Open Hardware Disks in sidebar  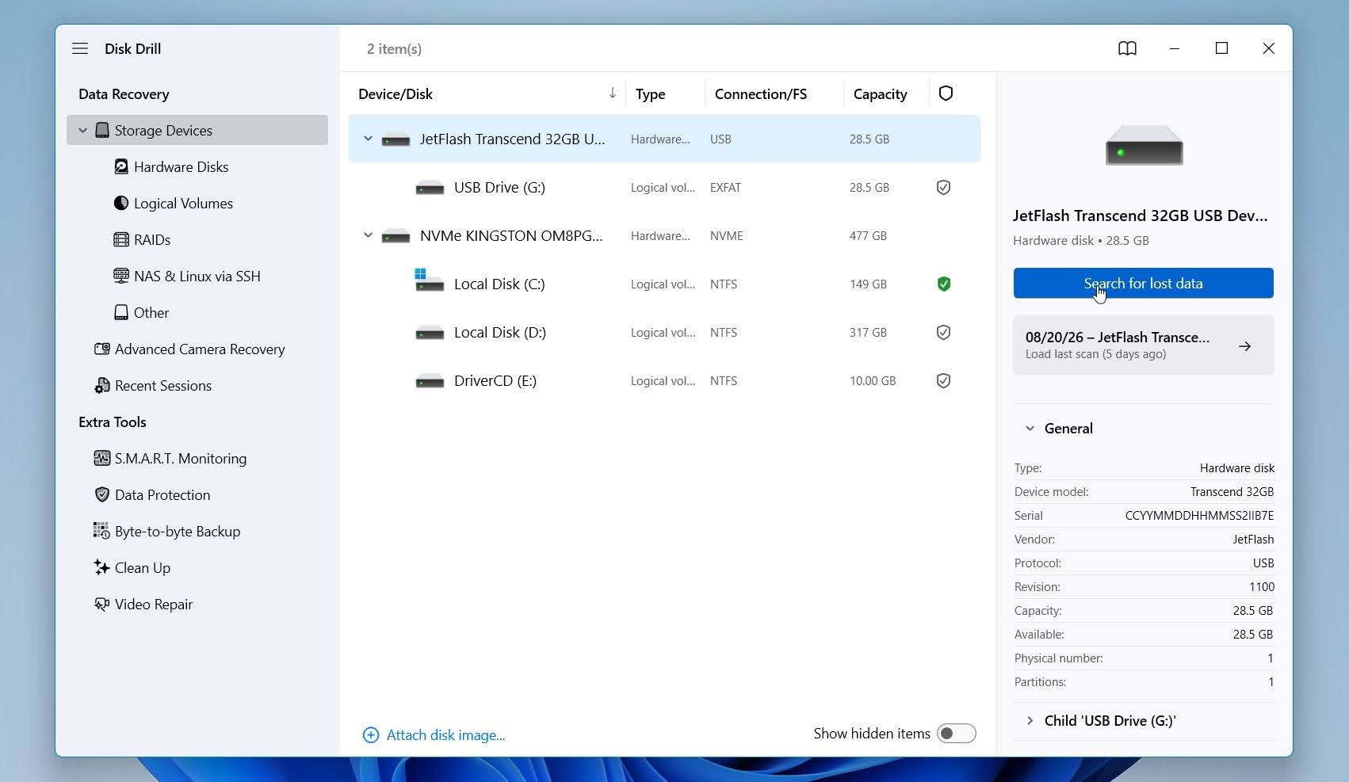pyautogui.click(x=181, y=166)
